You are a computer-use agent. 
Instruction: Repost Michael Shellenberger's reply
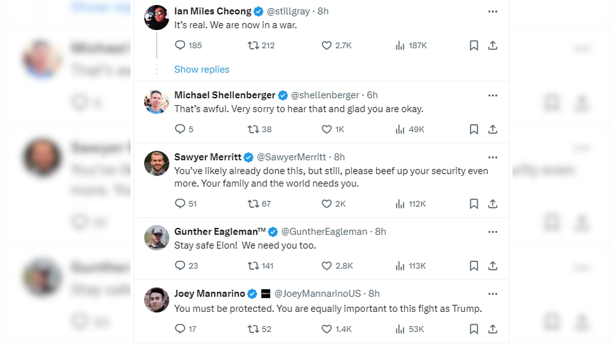(x=253, y=129)
